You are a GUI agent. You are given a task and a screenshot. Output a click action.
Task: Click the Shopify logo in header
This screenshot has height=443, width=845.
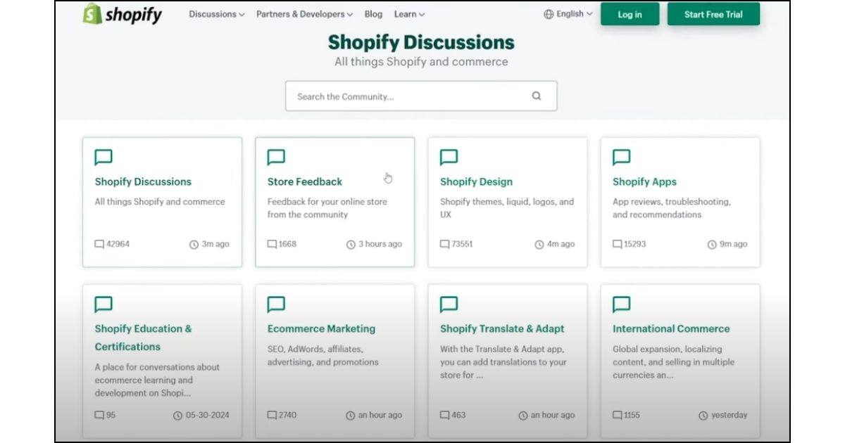(x=122, y=14)
